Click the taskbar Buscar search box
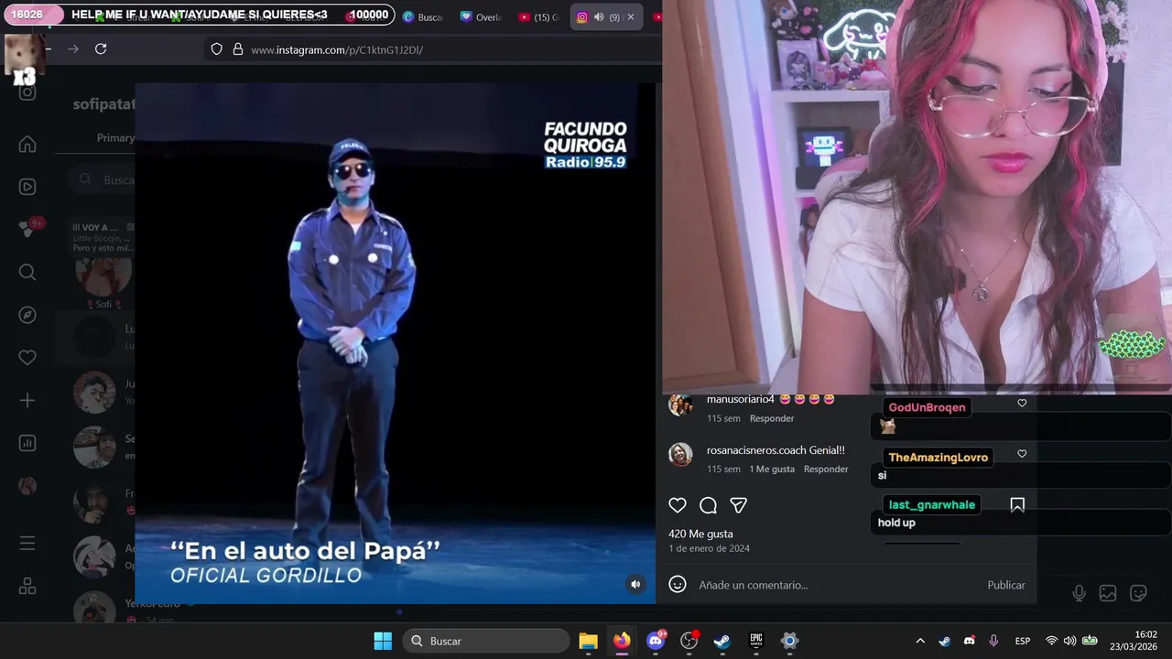Viewport: 1172px width, 659px height. (x=486, y=641)
